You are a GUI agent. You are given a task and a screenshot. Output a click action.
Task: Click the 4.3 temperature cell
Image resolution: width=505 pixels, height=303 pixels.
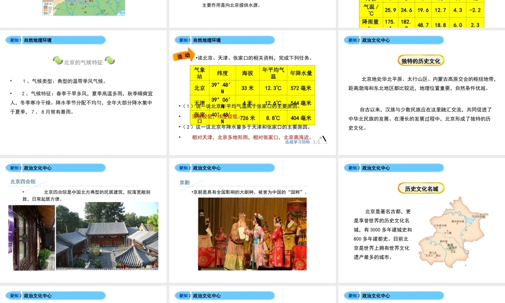point(458,10)
